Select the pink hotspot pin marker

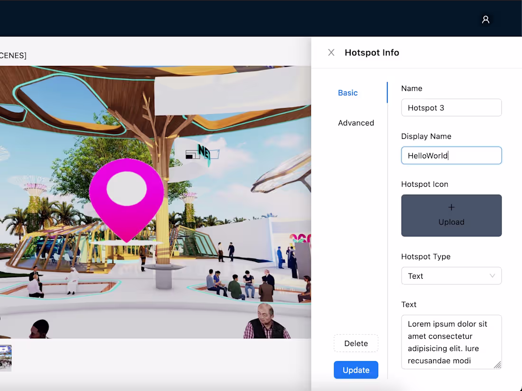click(127, 200)
